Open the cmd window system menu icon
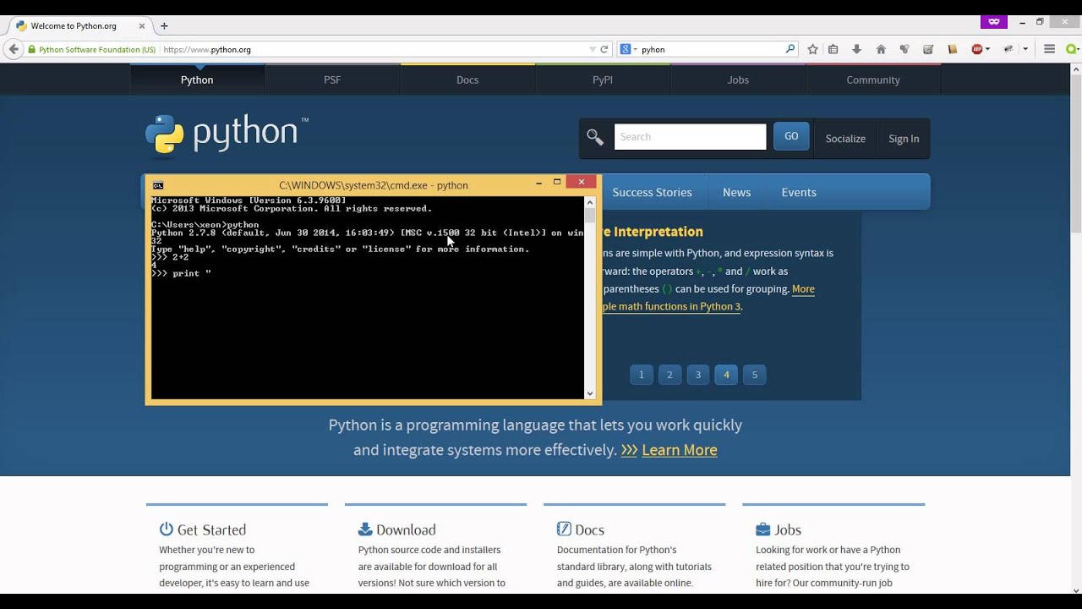 click(158, 185)
